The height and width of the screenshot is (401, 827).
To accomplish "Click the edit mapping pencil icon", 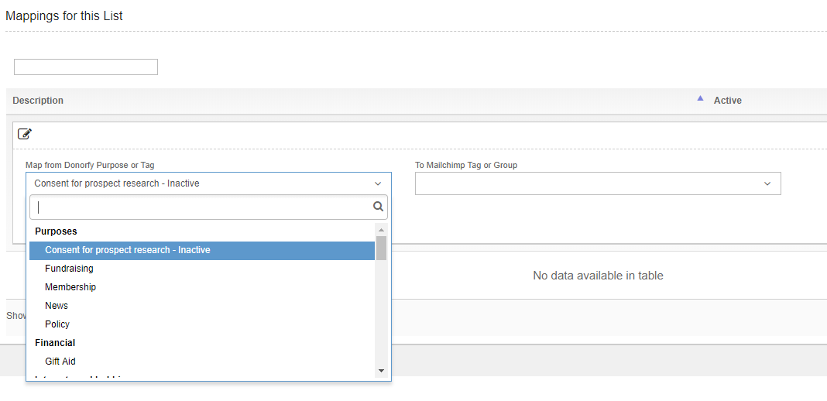I will point(25,134).
